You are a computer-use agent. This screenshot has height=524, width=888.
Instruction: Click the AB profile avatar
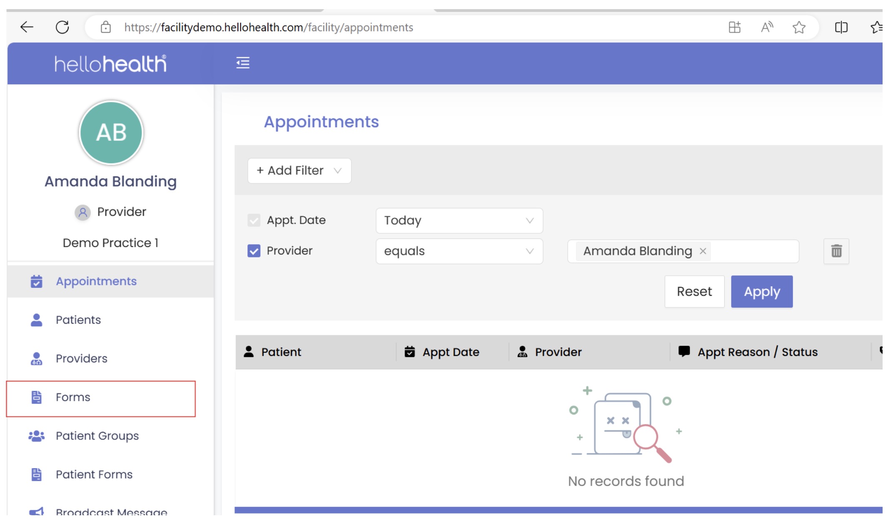pyautogui.click(x=111, y=133)
